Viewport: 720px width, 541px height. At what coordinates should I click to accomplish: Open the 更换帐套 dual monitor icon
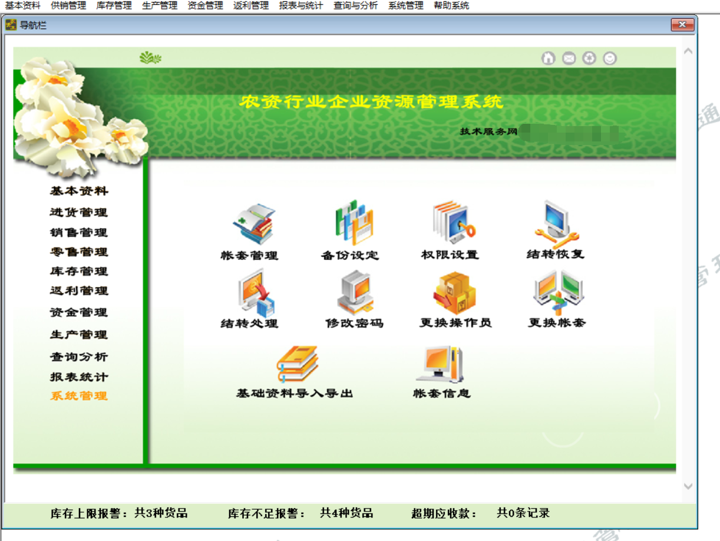click(559, 293)
